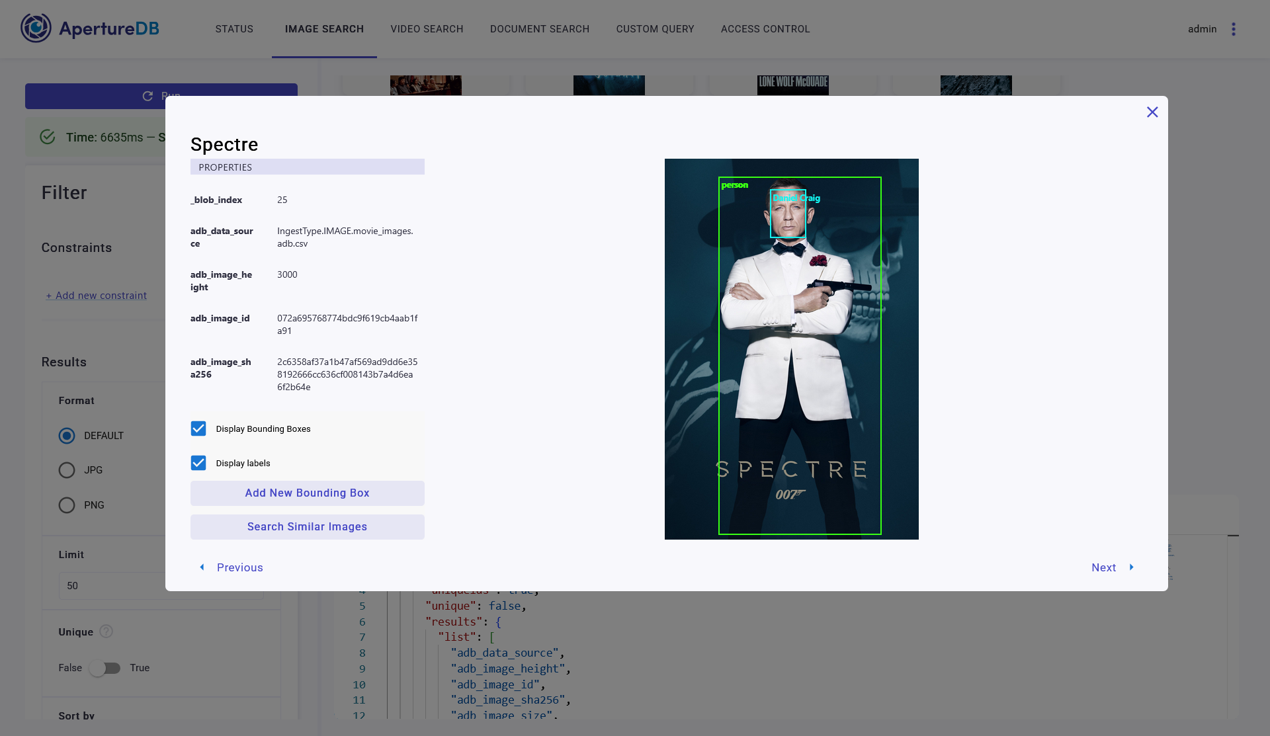This screenshot has height=736, width=1270.
Task: Click the adb_image_id hash value
Action: [347, 325]
